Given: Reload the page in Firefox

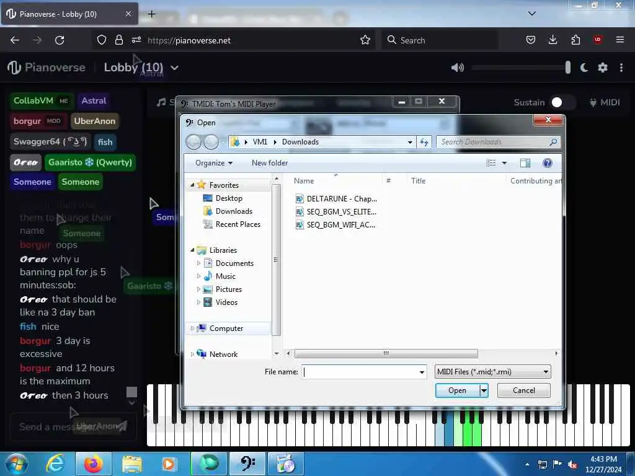Looking at the screenshot, I should point(60,40).
